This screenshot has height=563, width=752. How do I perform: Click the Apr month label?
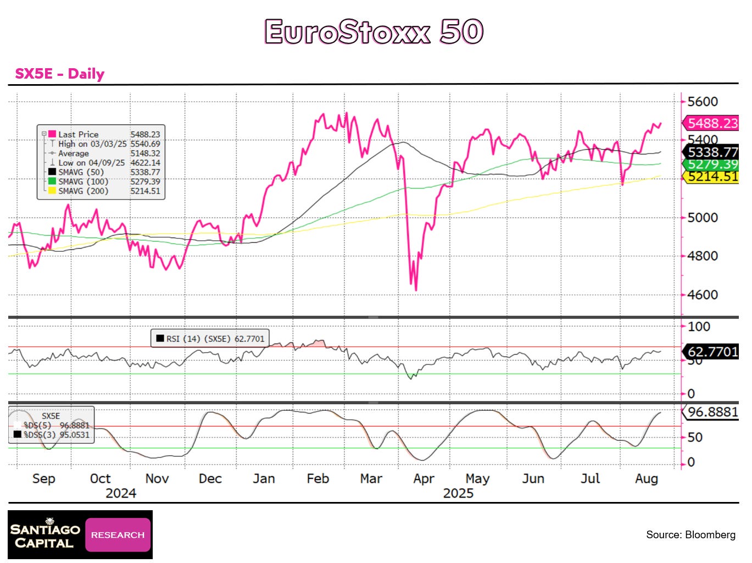[424, 479]
